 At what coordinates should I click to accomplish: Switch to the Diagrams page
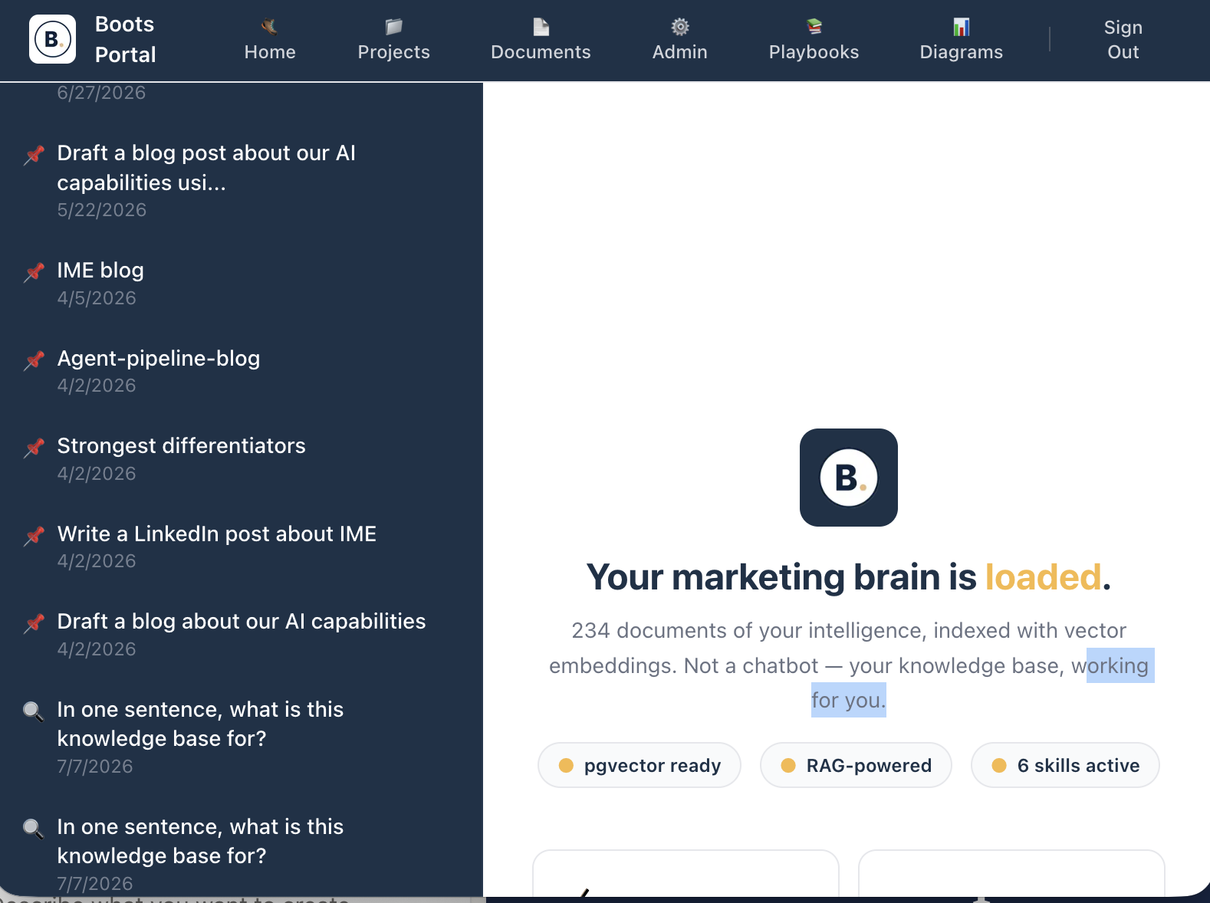(x=961, y=39)
